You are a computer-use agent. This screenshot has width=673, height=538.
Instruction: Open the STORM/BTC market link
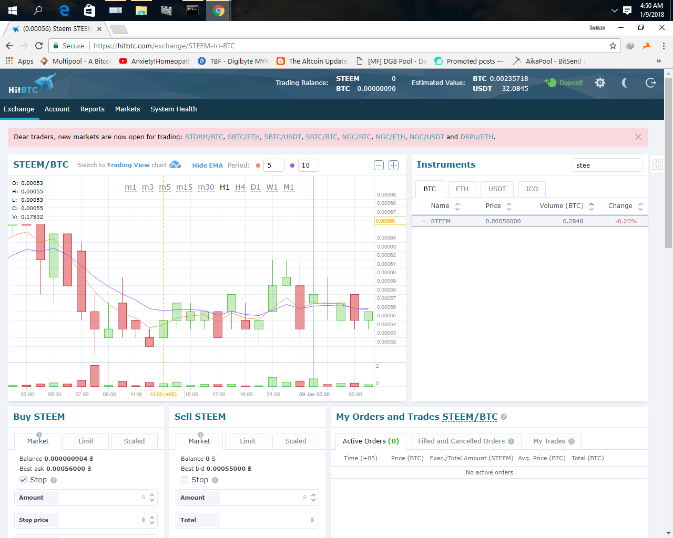pos(204,137)
